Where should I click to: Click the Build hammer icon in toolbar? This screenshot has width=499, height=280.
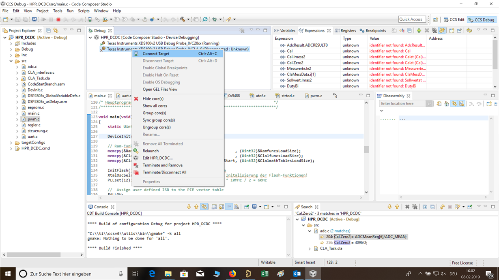point(183,19)
